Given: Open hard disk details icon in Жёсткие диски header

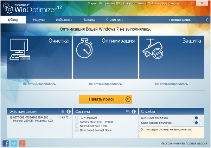Looking at the screenshot, I should 63,111.
